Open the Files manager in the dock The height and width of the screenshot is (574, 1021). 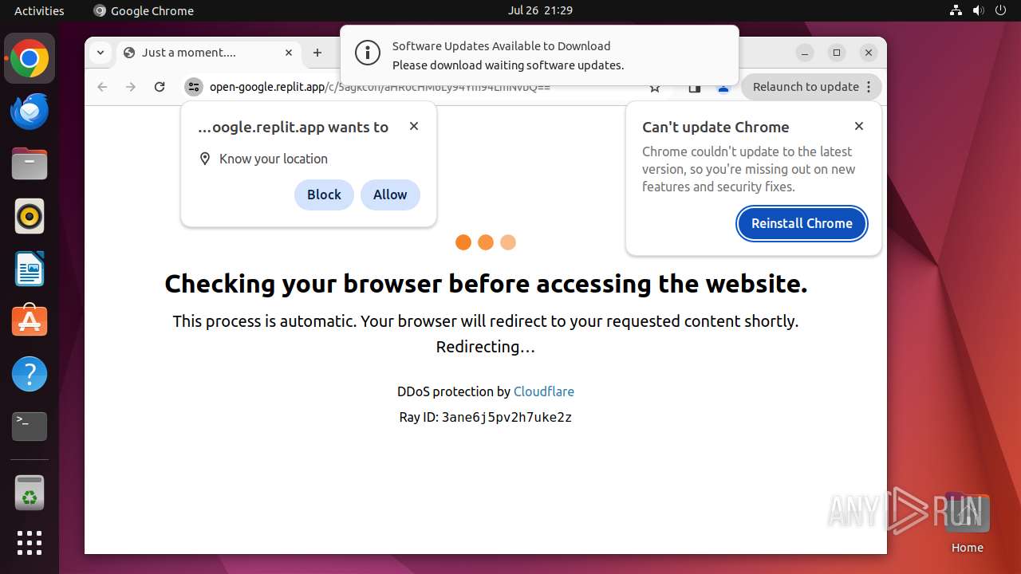tap(30, 164)
